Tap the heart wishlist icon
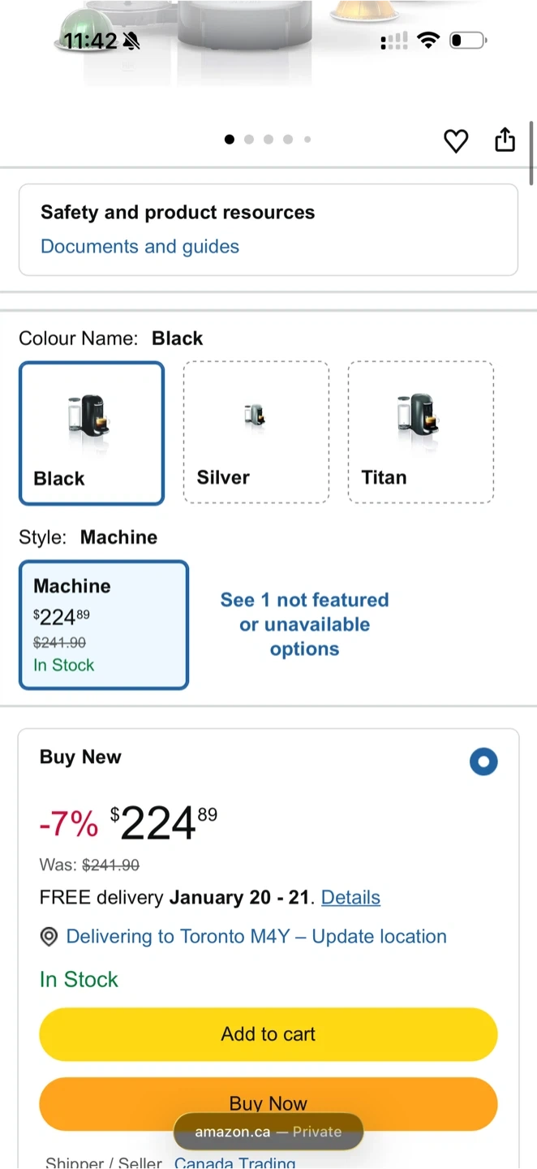The image size is (537, 1169). click(456, 140)
